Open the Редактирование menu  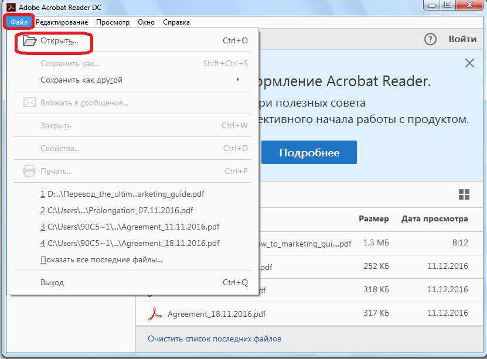pyautogui.click(x=62, y=22)
